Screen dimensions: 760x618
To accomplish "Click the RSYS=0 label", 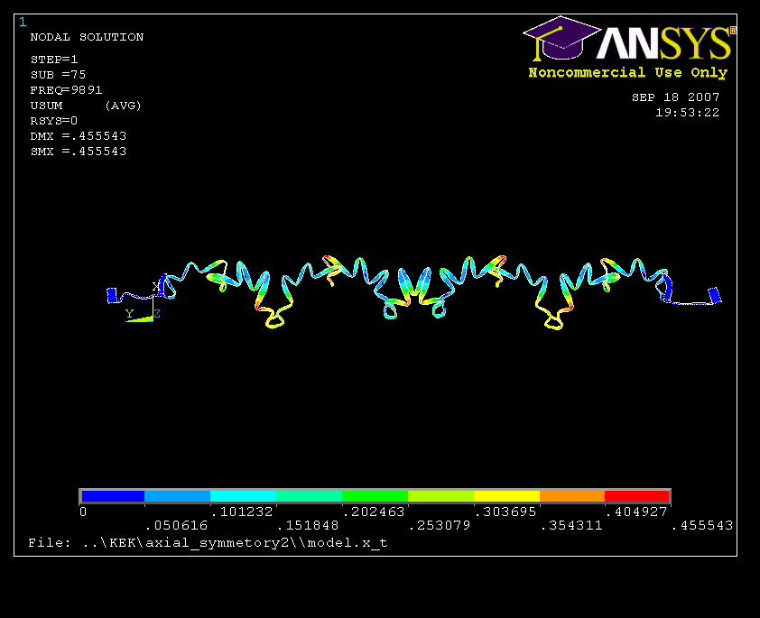I will 54,121.
